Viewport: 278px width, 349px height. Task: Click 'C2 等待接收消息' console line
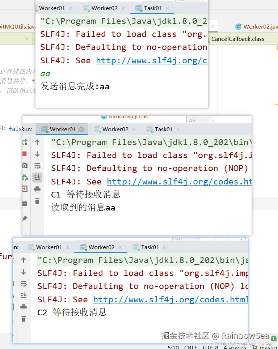click(x=72, y=312)
